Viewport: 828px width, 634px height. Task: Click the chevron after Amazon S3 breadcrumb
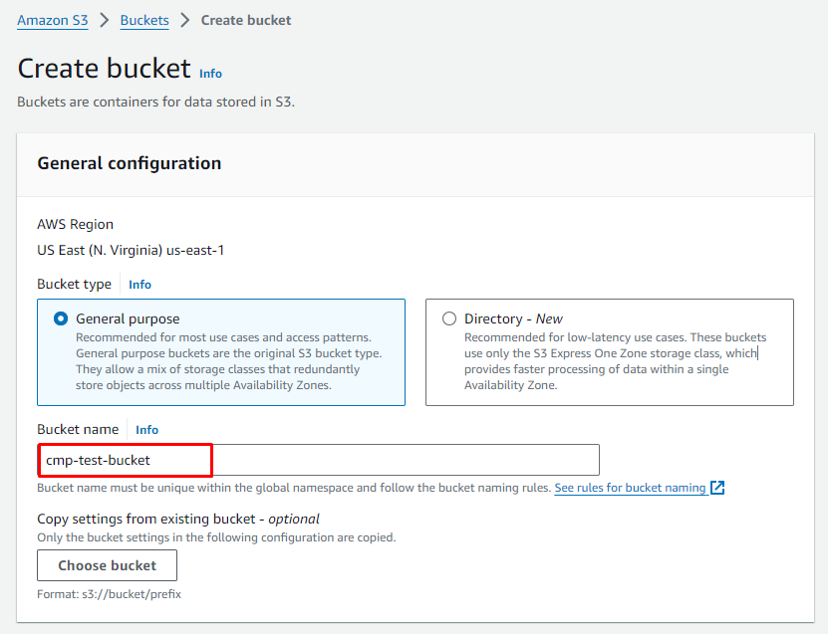tap(104, 20)
